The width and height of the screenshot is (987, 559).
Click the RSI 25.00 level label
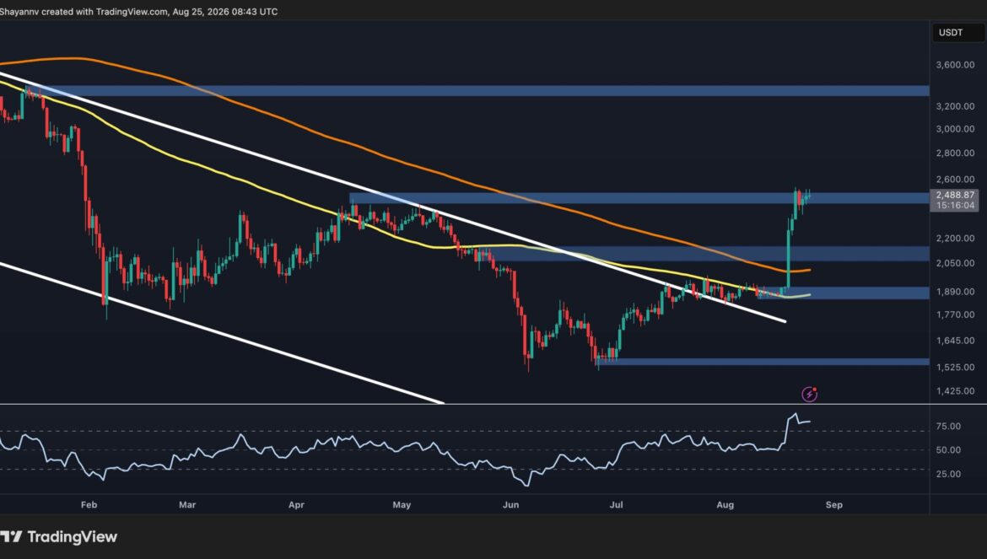click(948, 474)
